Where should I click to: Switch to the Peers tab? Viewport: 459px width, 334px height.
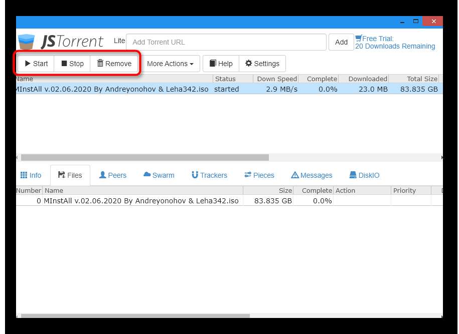(113, 175)
